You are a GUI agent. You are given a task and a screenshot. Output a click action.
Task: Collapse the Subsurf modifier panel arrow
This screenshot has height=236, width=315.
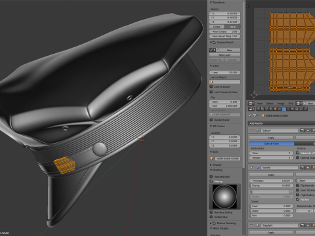251,130
